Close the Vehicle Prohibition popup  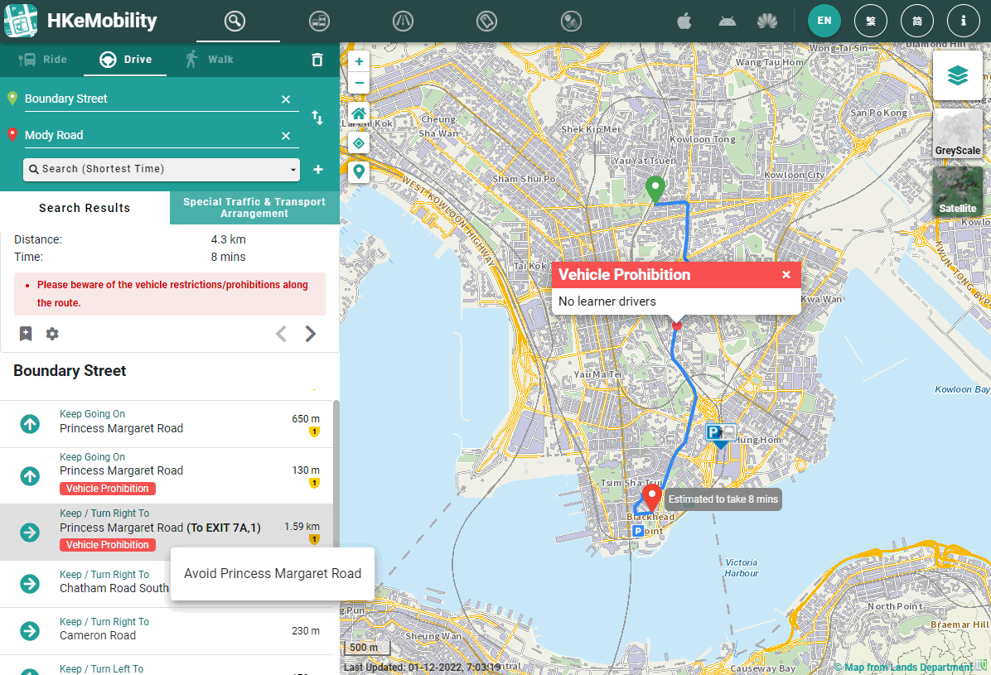pyautogui.click(x=786, y=275)
